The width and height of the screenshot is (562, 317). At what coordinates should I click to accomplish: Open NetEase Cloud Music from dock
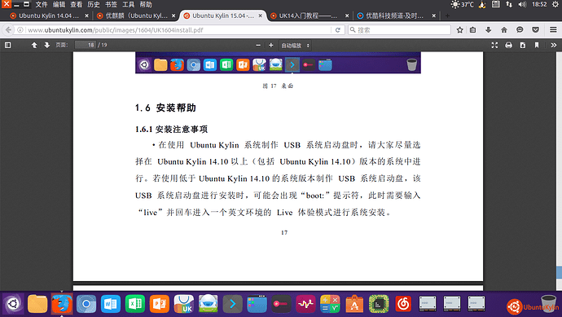click(403, 304)
